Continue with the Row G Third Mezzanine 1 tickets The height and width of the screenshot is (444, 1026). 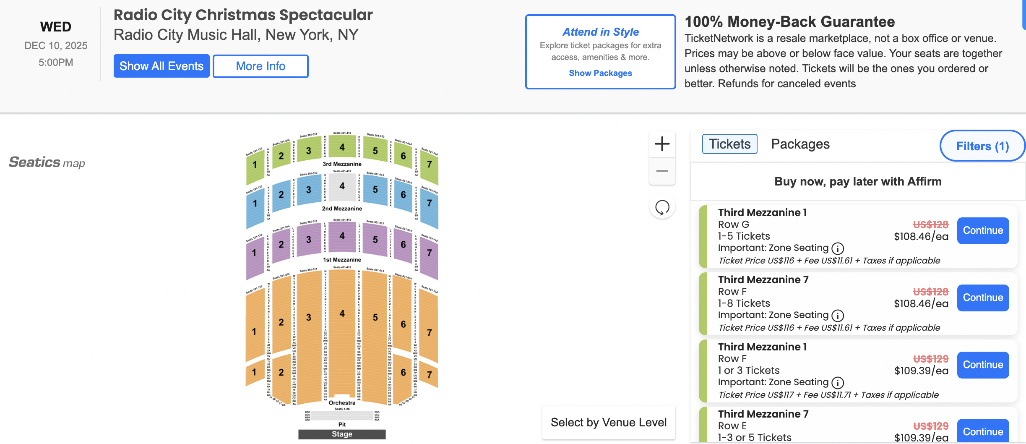[x=983, y=230]
